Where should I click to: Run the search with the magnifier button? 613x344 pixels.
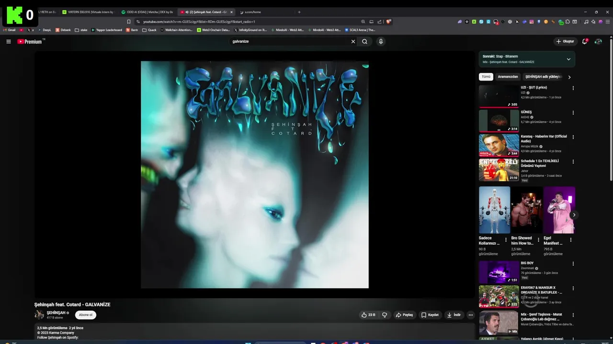(x=364, y=42)
